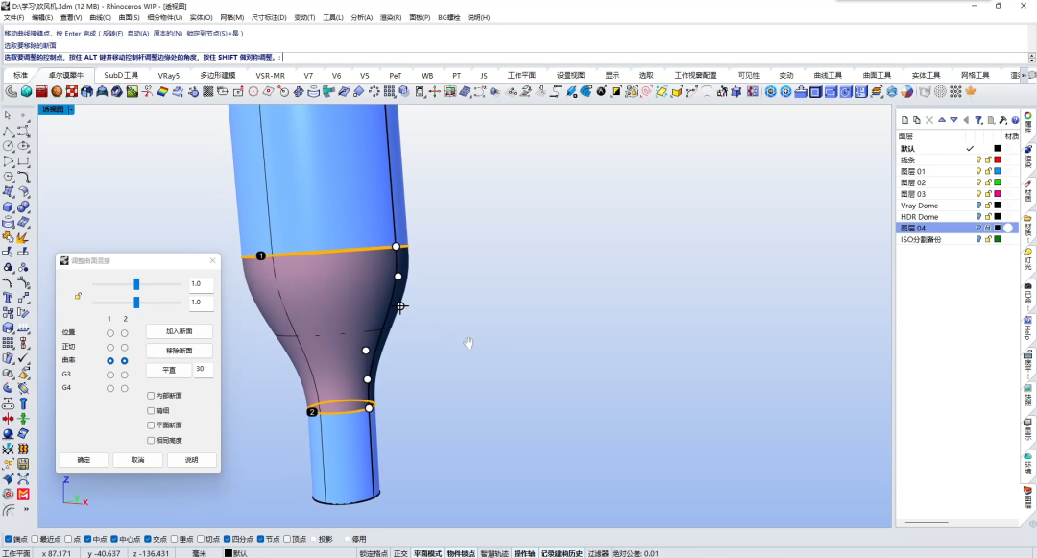1037x558 pixels.
Task: Click the basketball icon in the toolbar
Action: point(57,91)
